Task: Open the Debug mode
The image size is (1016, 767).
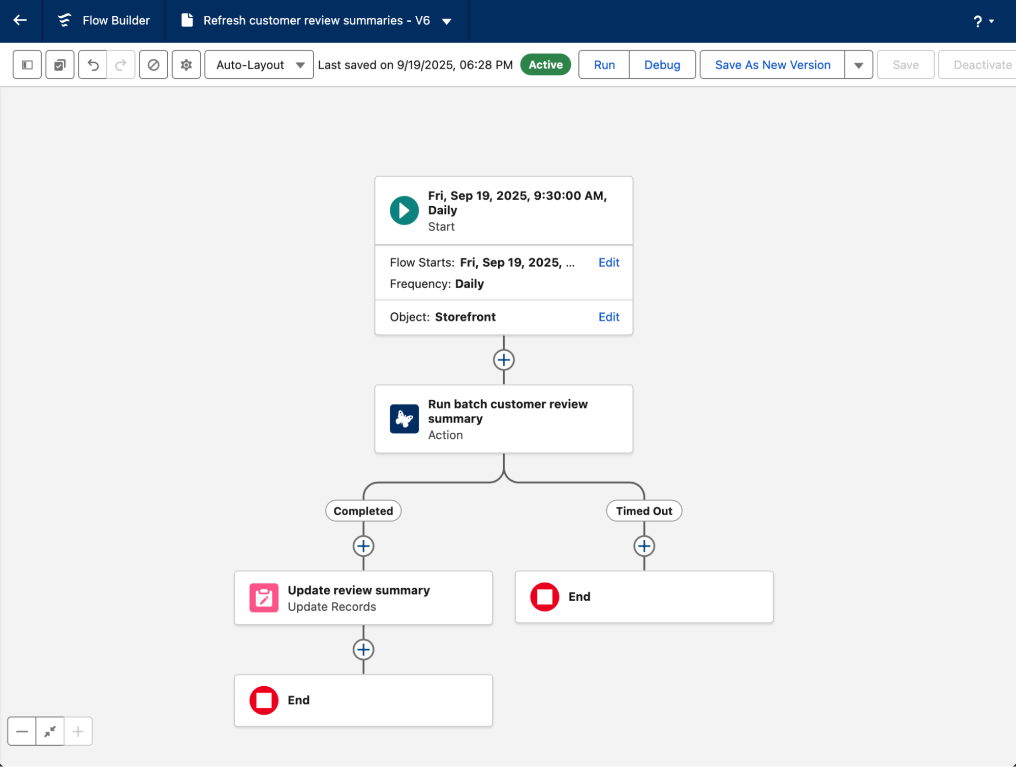Action: tap(662, 65)
